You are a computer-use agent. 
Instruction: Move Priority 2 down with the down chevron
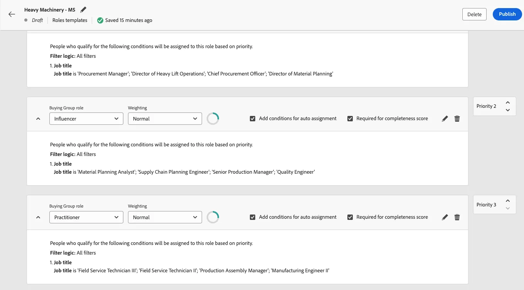(x=508, y=110)
